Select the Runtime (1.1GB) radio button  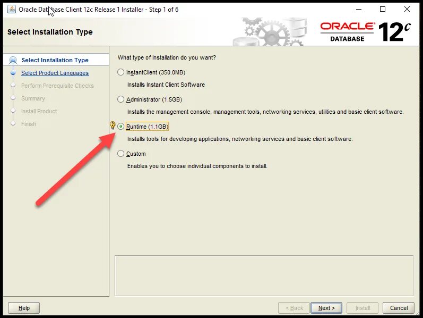click(120, 126)
